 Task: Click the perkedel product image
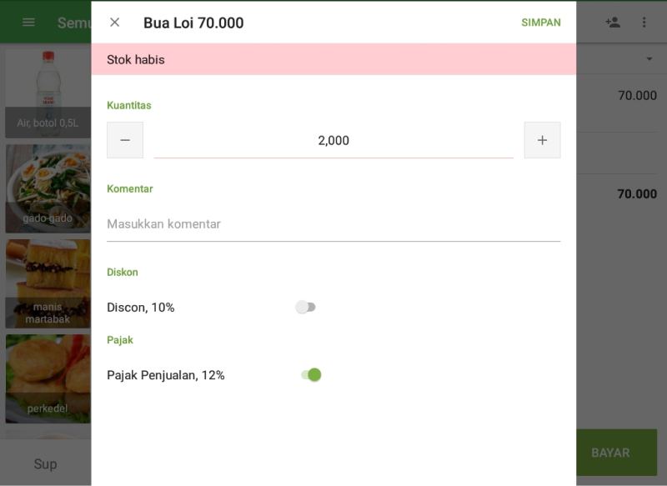pyautogui.click(x=48, y=375)
